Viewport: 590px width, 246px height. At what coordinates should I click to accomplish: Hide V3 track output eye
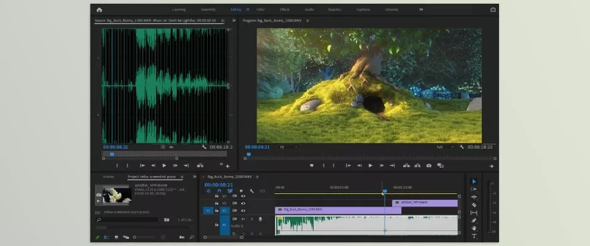243,196
